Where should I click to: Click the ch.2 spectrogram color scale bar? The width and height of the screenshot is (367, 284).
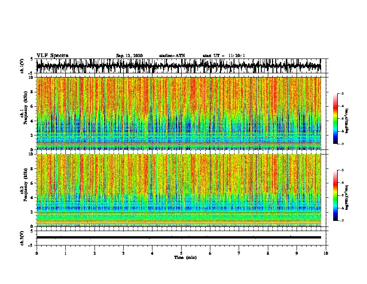335,195
